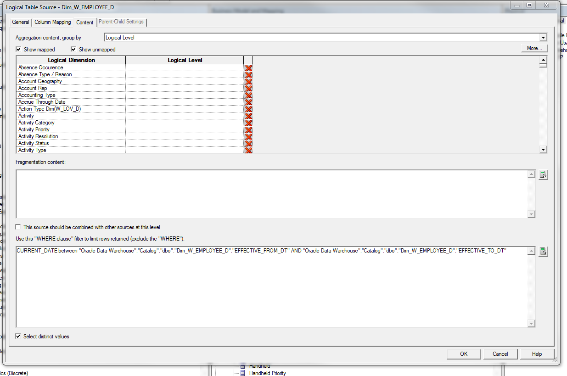Remove the Activity Priority level mapping

tap(248, 129)
